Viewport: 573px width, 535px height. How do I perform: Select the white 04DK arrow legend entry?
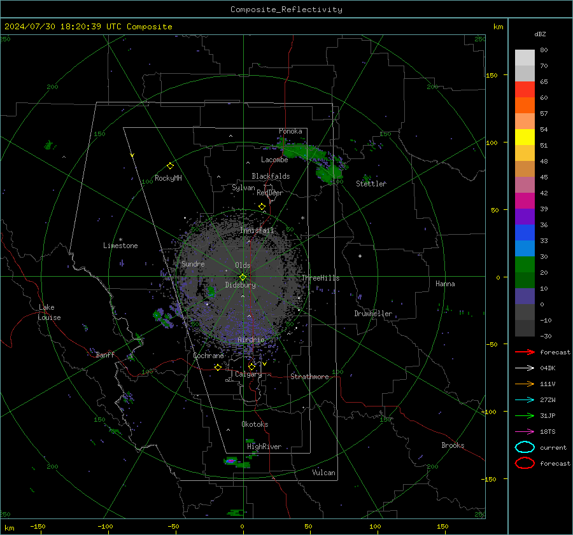pos(525,368)
